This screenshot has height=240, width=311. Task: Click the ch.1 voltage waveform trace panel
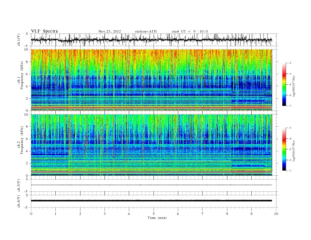pyautogui.click(x=154, y=40)
